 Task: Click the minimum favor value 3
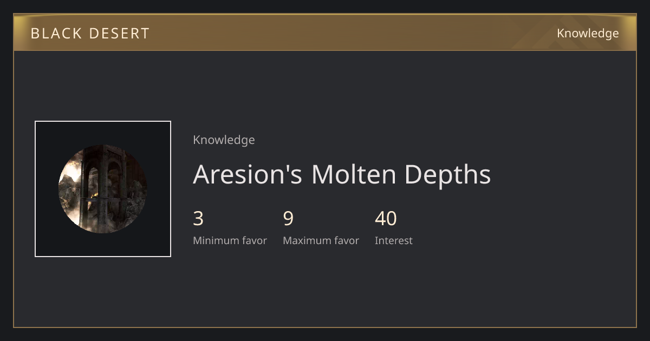point(198,219)
